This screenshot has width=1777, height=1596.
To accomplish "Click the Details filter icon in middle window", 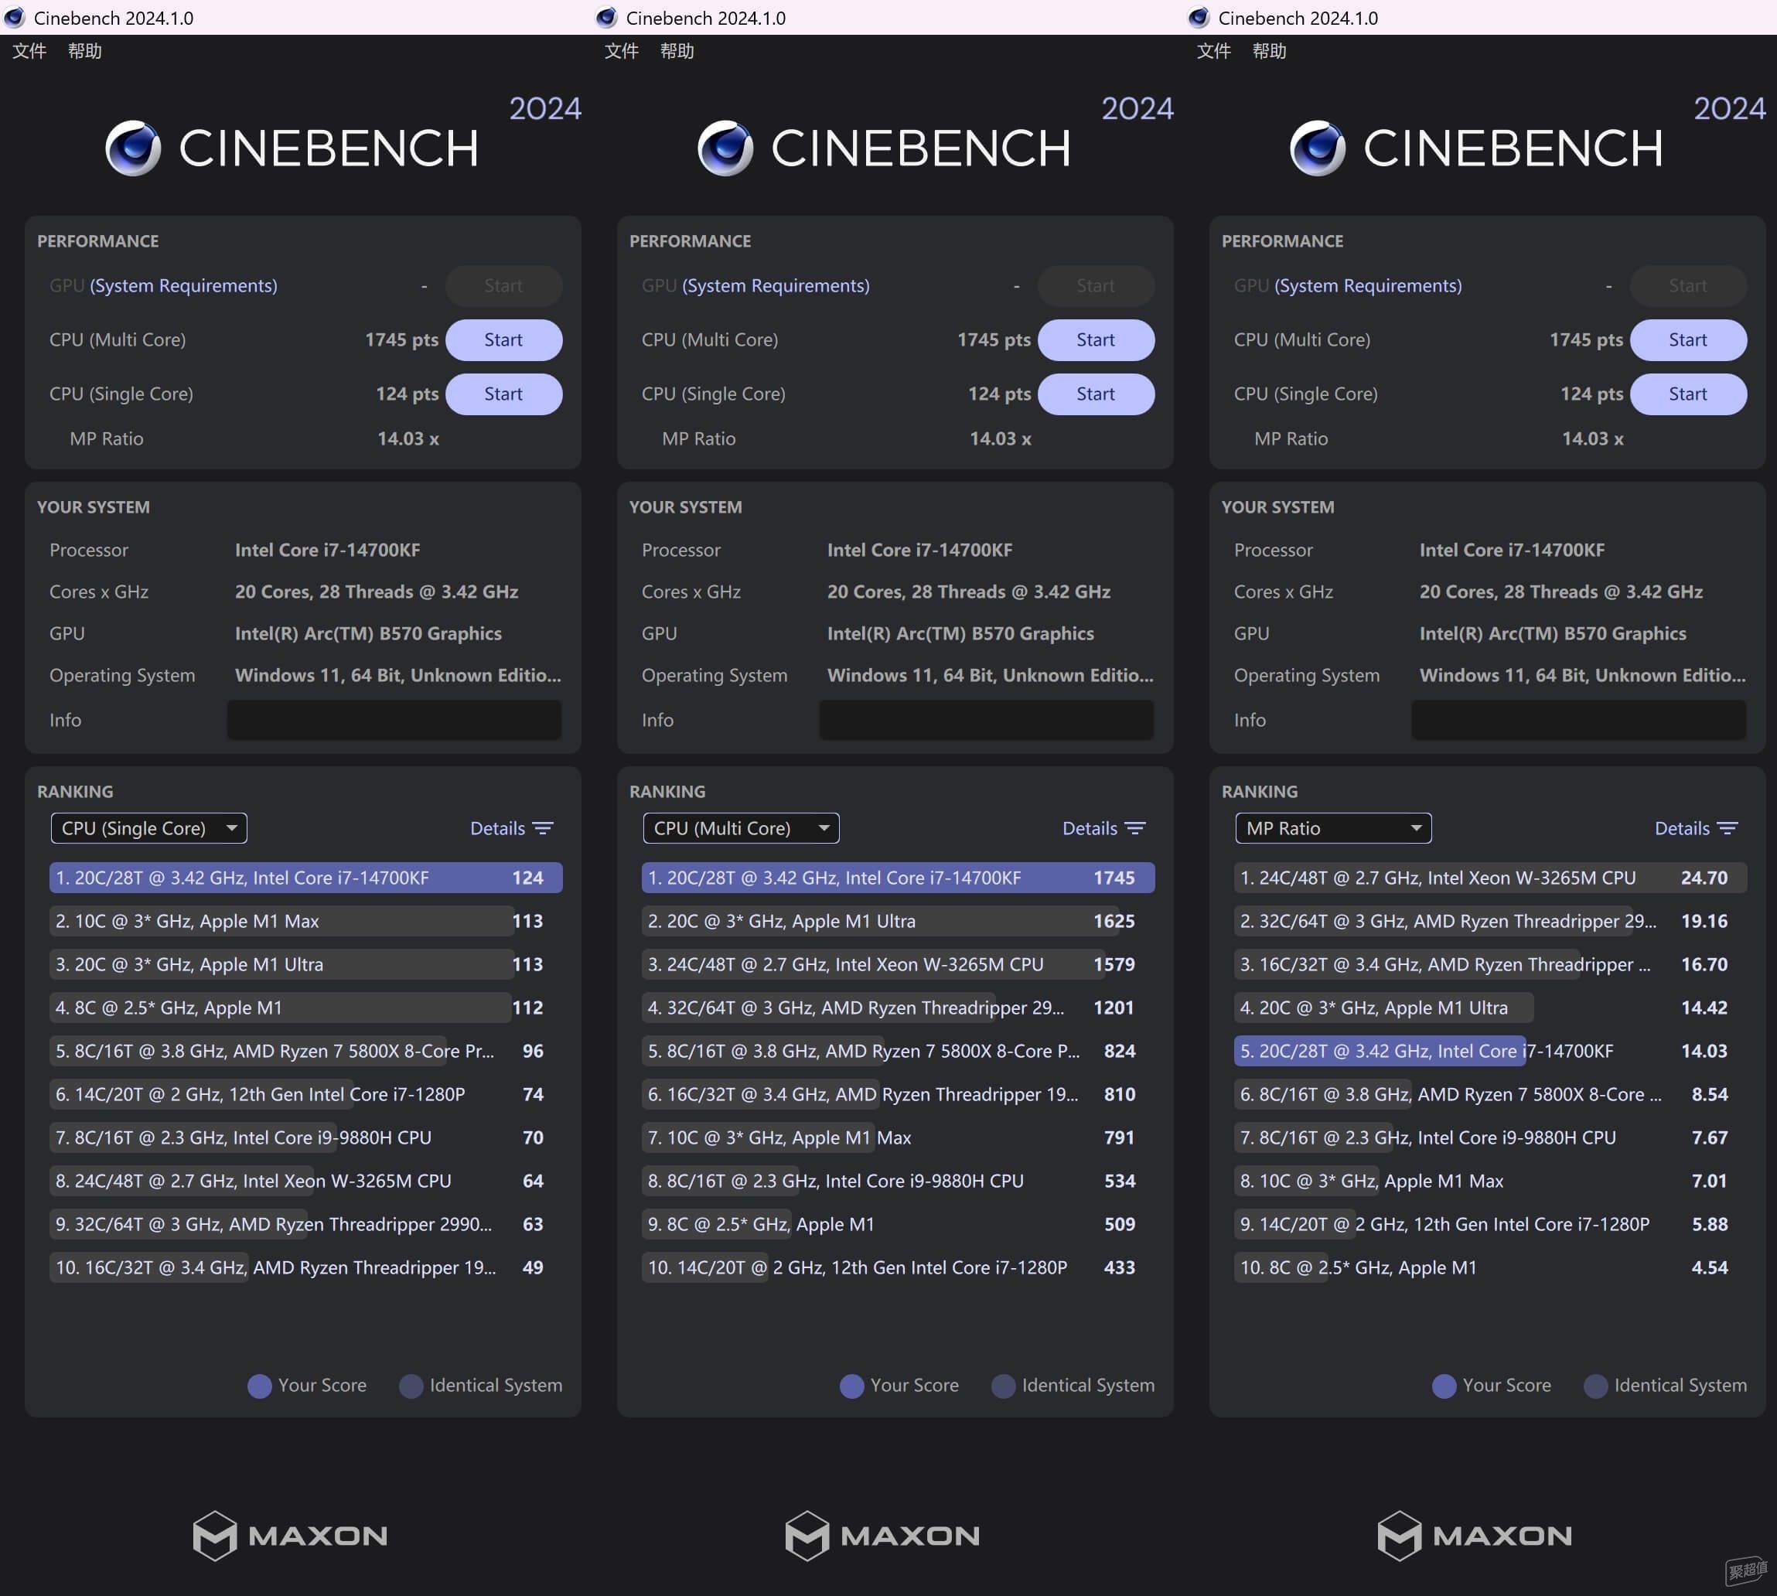I will click(1135, 829).
